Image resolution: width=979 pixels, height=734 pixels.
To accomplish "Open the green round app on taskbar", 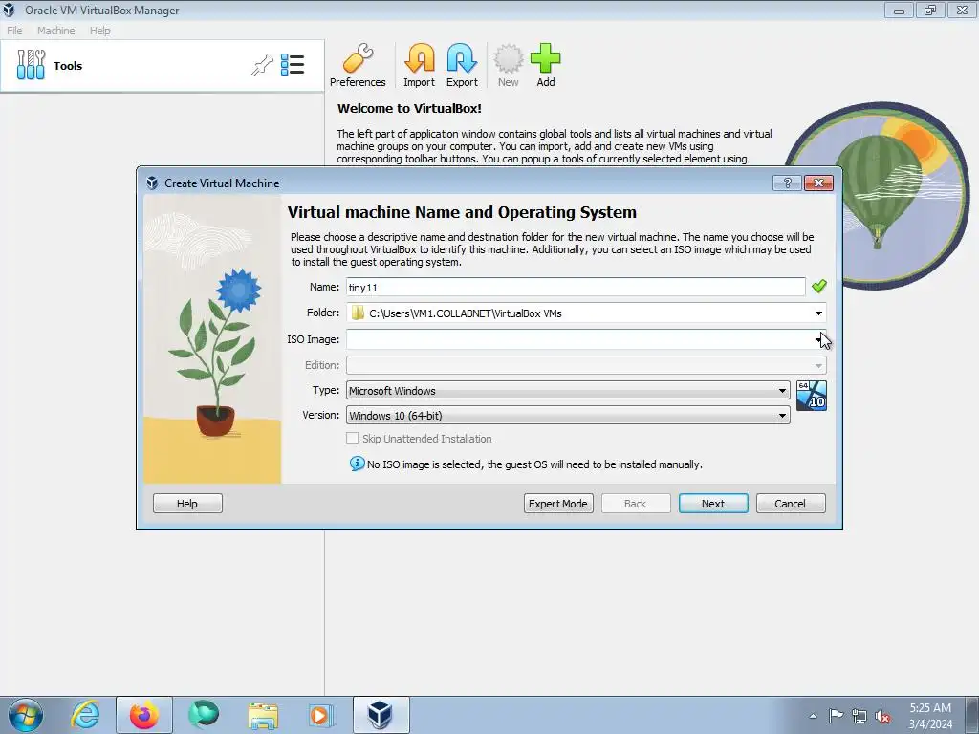I will pyautogui.click(x=204, y=715).
